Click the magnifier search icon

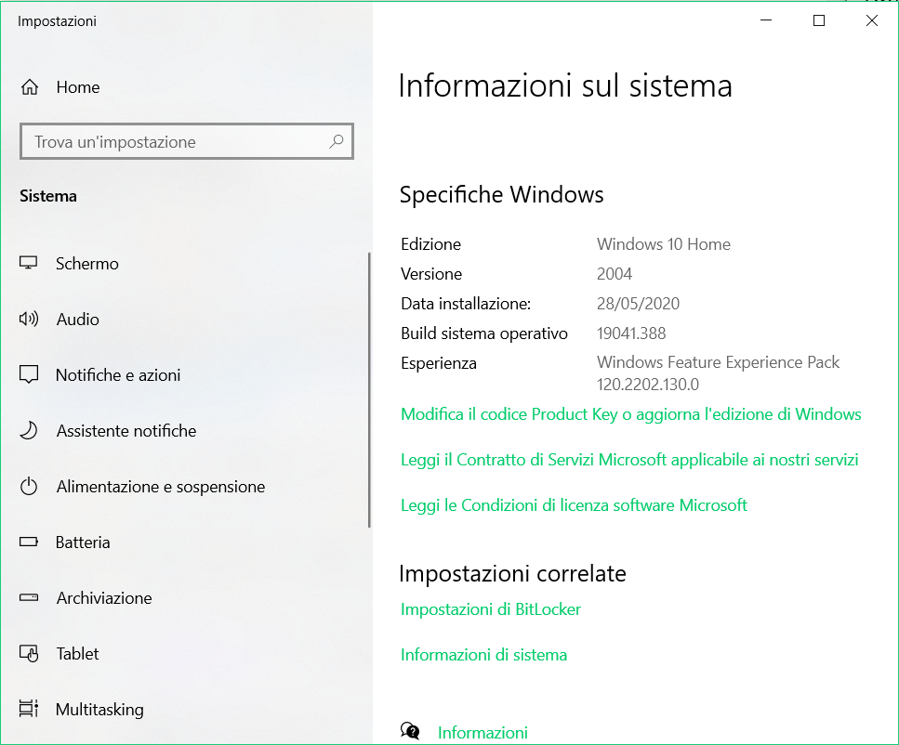(x=337, y=141)
